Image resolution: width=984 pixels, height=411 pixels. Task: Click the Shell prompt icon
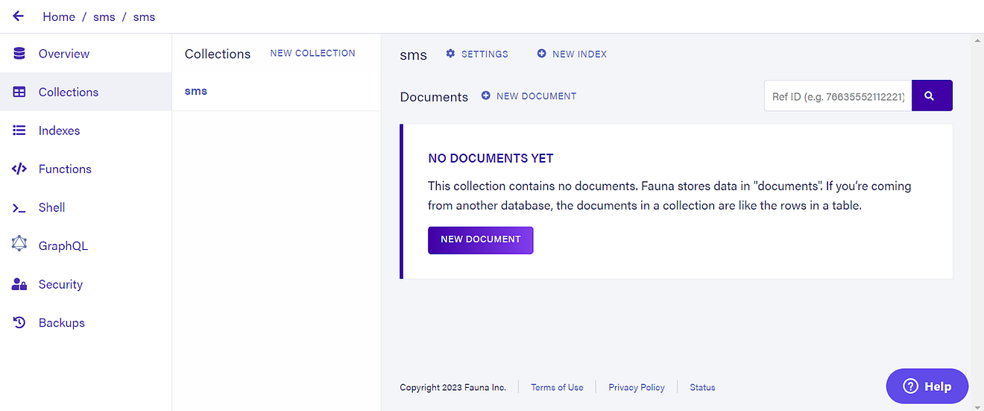pos(19,207)
